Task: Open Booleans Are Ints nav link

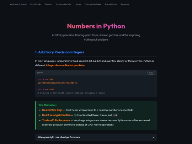Action: click(x=63, y=4)
